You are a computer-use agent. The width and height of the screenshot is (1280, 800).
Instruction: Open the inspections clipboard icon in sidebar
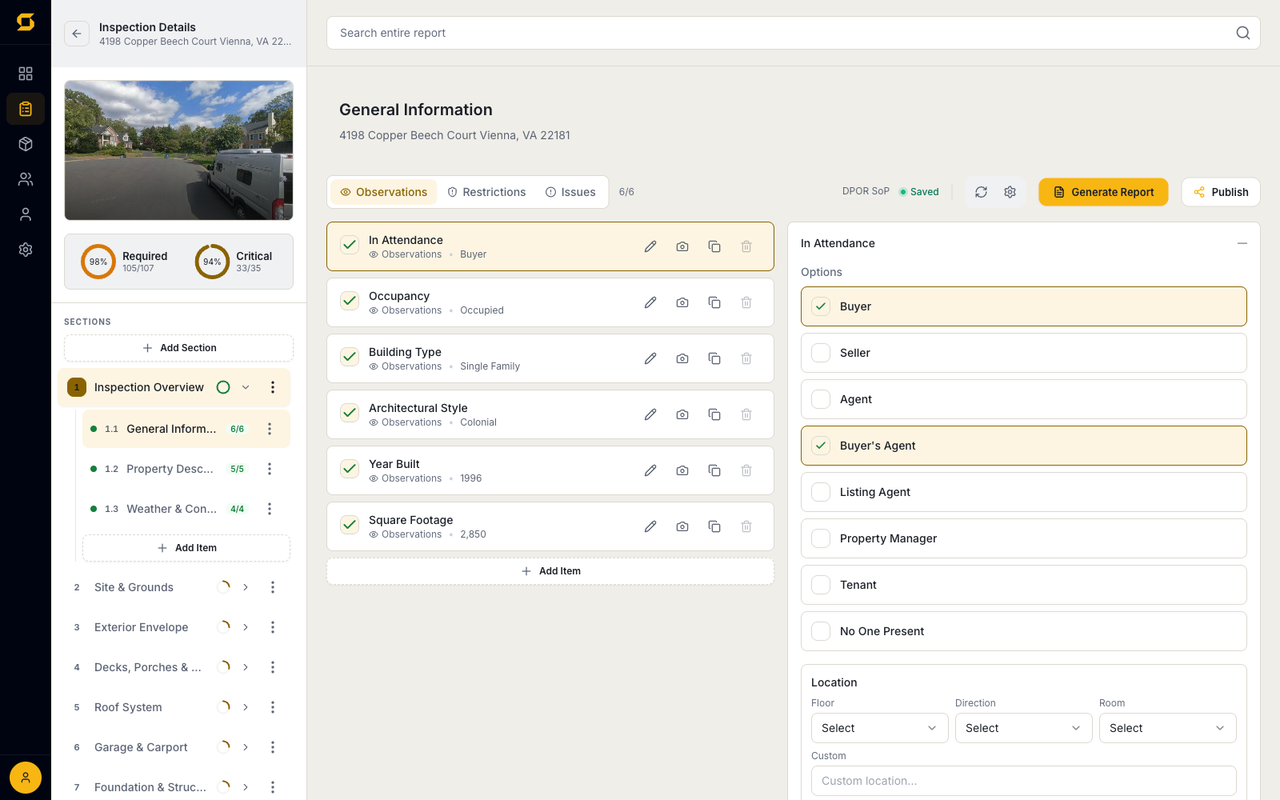click(26, 109)
